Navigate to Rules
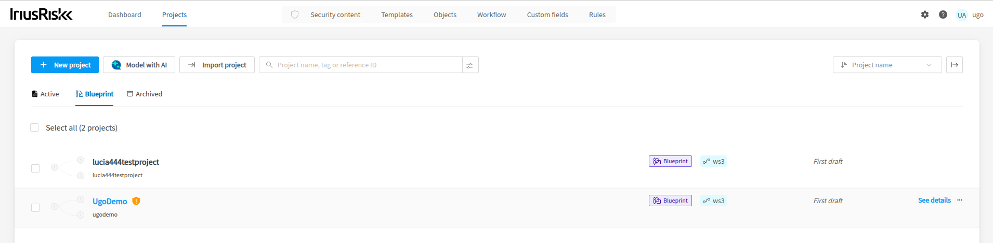Screen dimensions: 993x243 [x=597, y=15]
